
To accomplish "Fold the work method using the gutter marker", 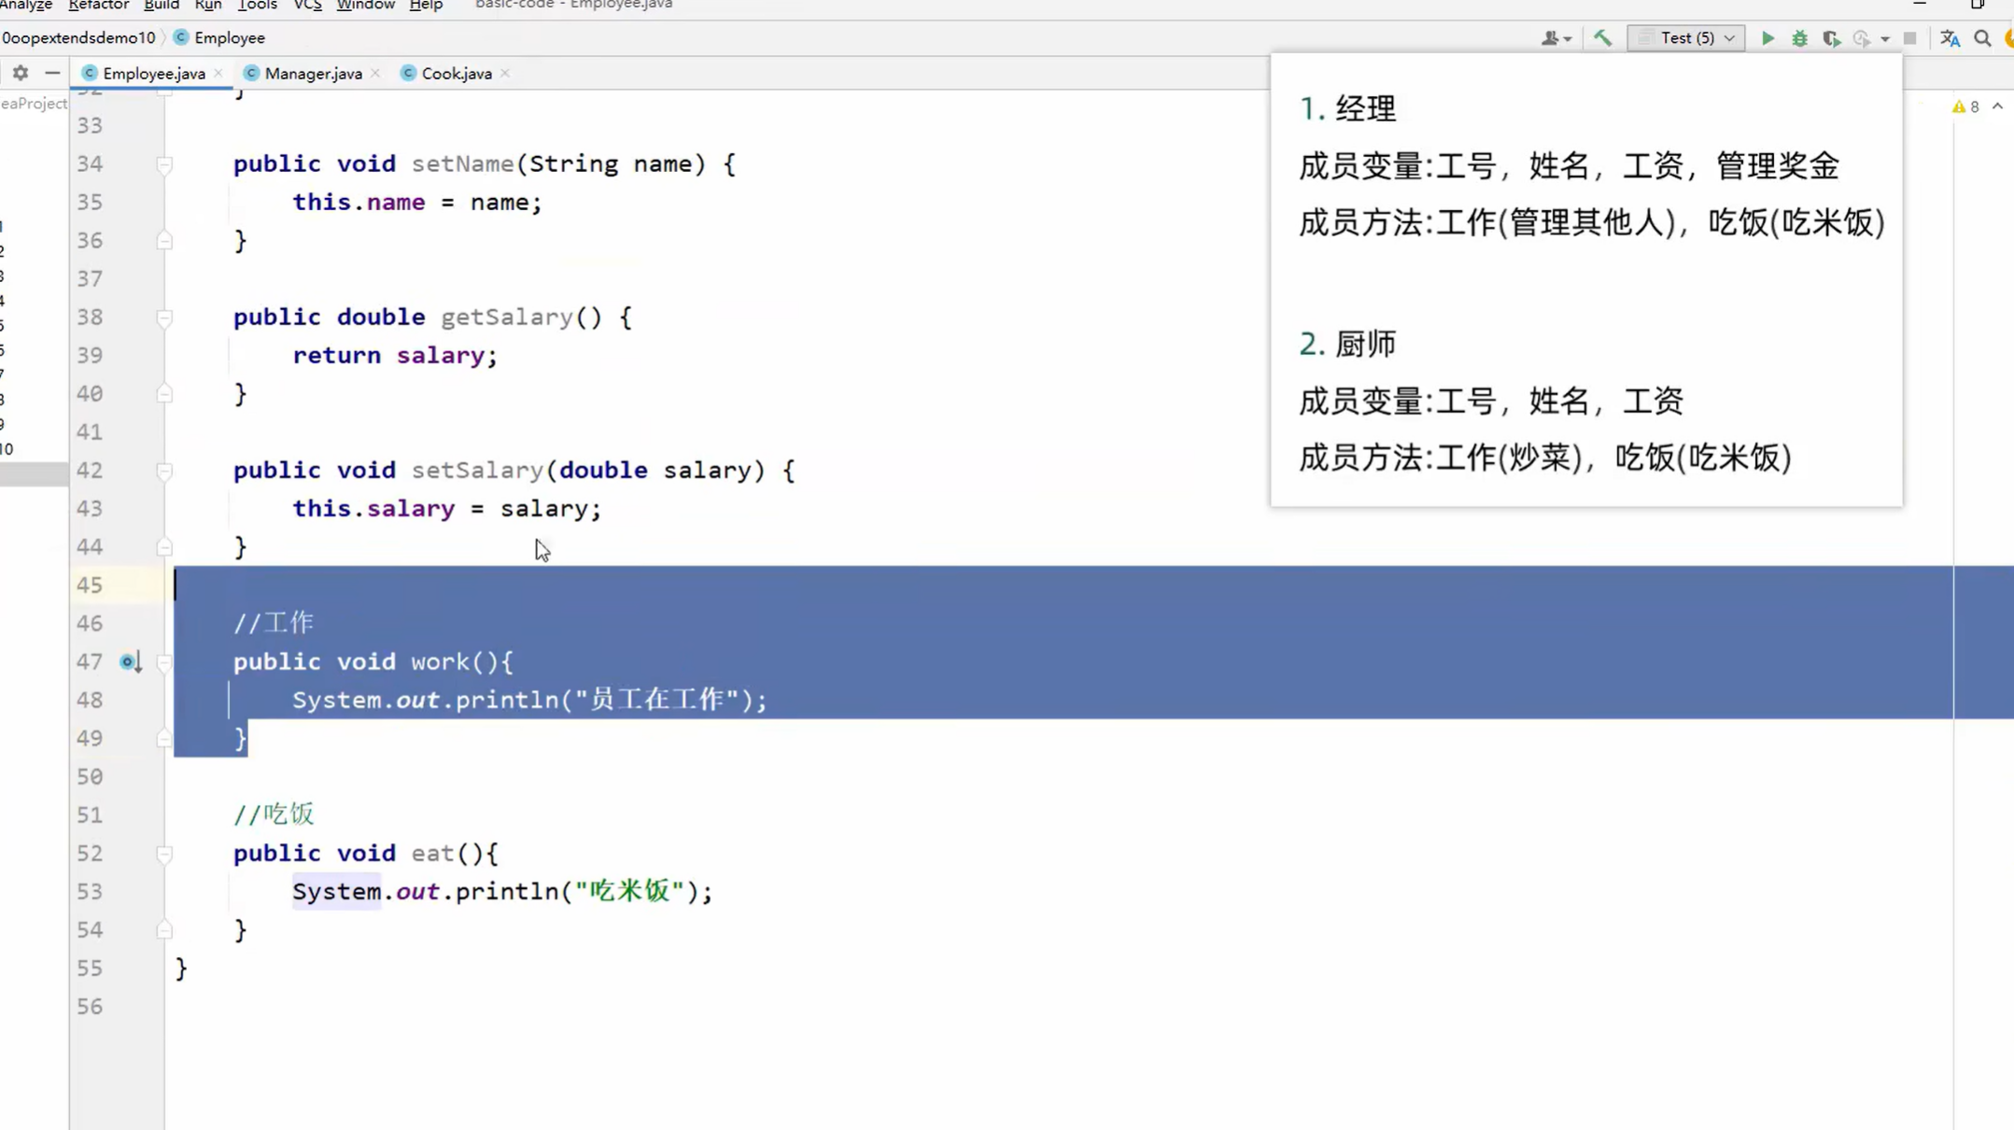I will point(165,662).
